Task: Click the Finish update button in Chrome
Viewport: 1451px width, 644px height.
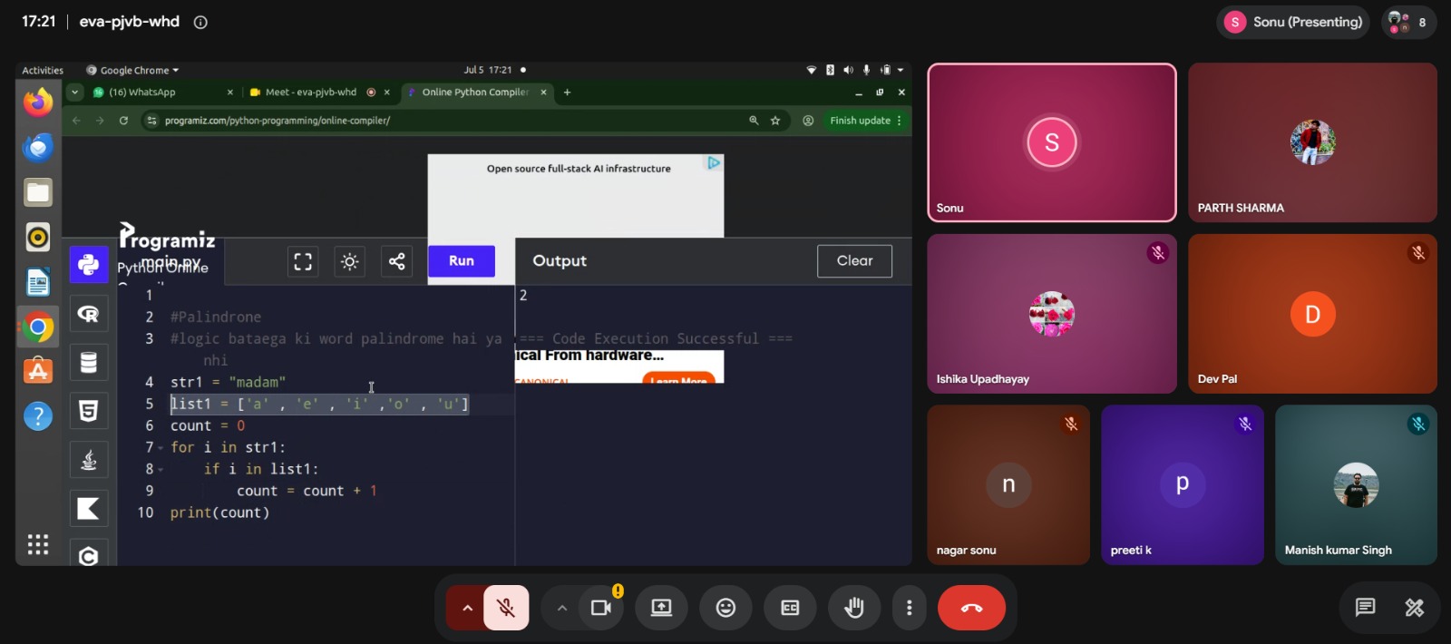Action: (x=865, y=121)
